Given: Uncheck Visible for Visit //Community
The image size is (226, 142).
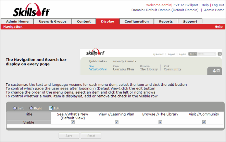Looking at the screenshot, I should [x=204, y=122].
